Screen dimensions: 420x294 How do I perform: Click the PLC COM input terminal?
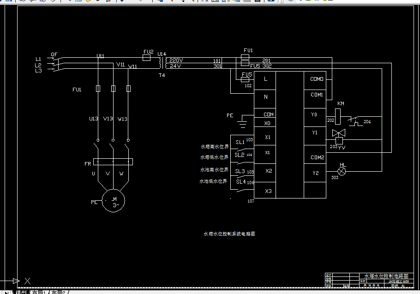pos(265,113)
